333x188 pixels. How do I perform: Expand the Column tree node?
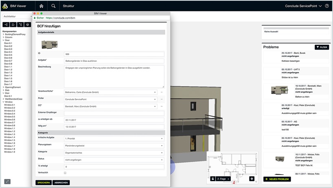pos(3,37)
